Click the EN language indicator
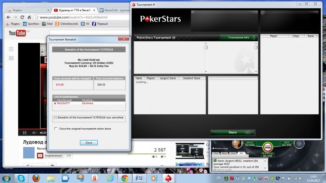Screen dimensions: 326x183 (218, 178)
